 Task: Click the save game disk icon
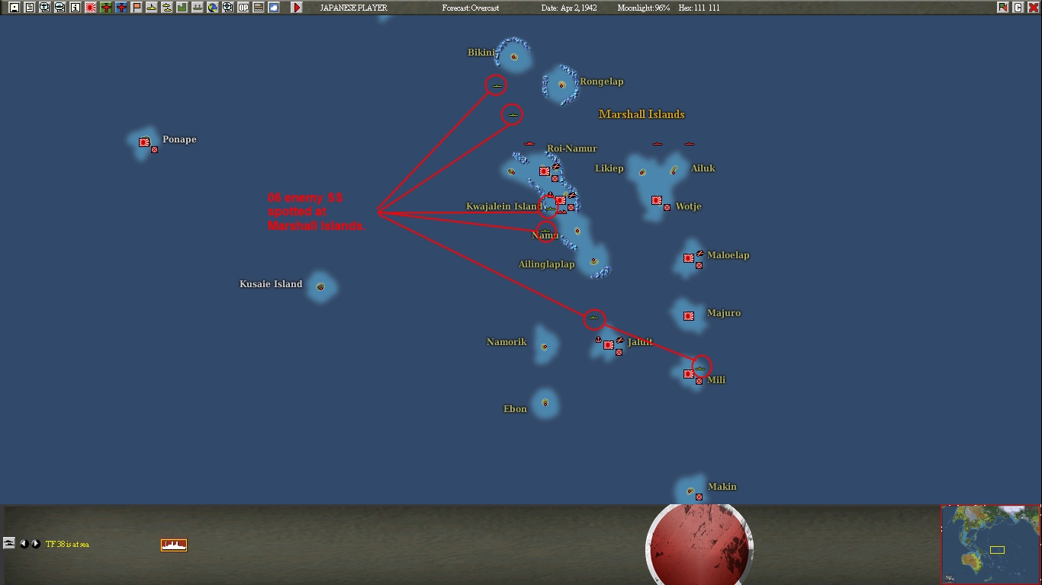(x=14, y=8)
